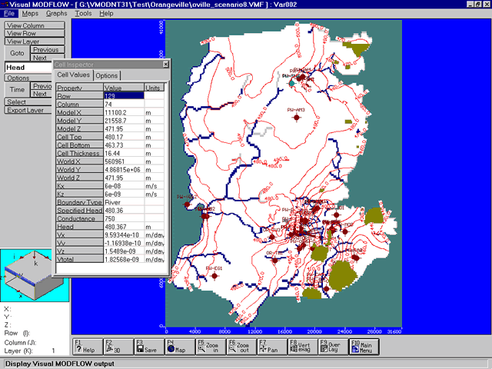The width and height of the screenshot is (492, 369).
Task: Click the Model X value 11100.2
Action: tap(124, 112)
